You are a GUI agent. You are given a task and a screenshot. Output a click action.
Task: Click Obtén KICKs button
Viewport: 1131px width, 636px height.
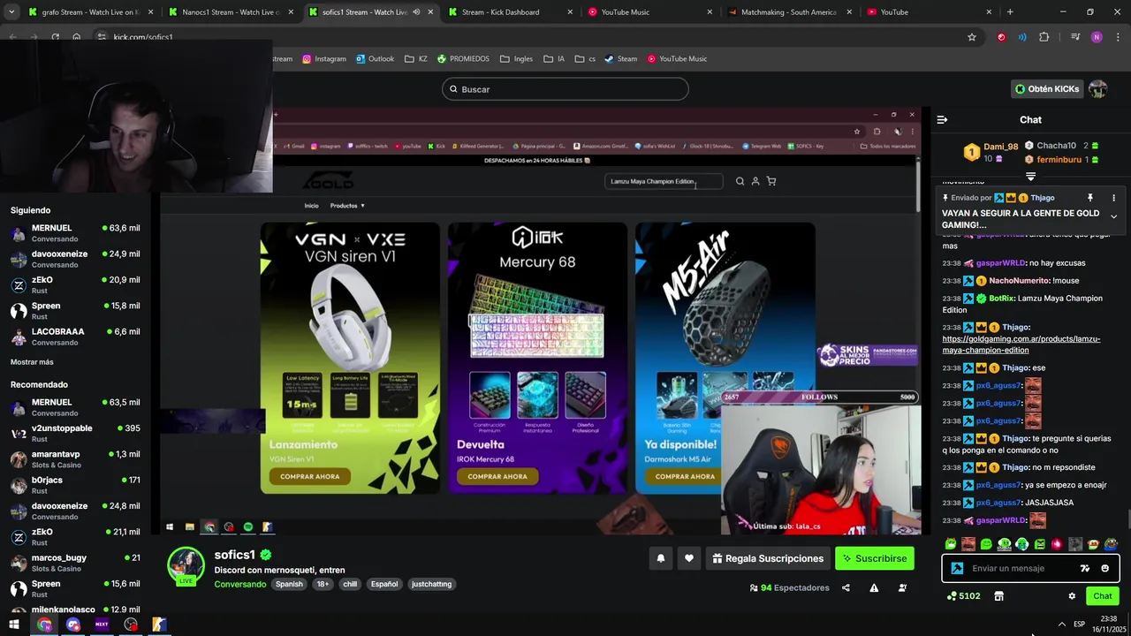(1047, 89)
